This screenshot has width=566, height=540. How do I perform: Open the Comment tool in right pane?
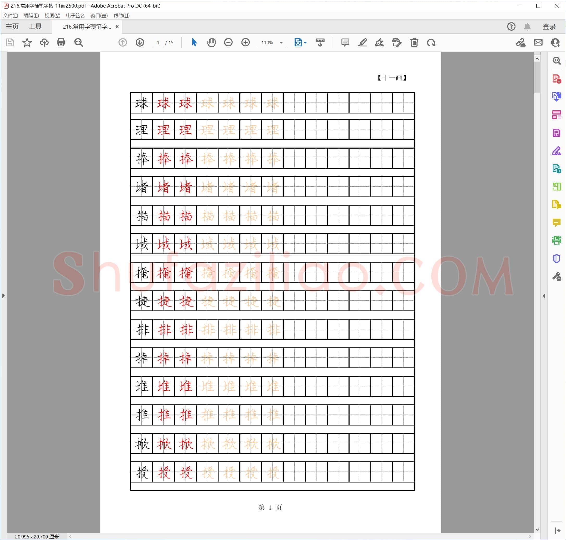point(557,223)
